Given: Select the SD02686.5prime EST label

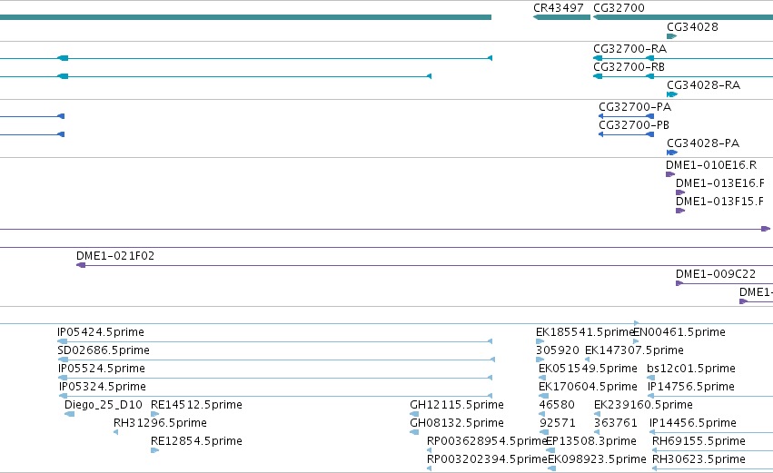Looking at the screenshot, I should pos(104,350).
